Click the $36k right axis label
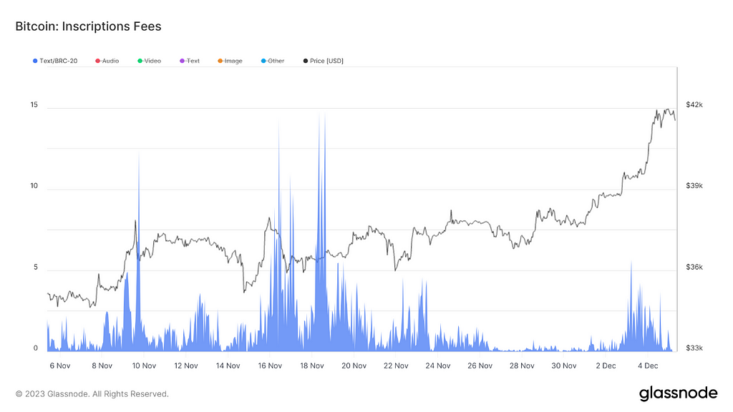The width and height of the screenshot is (733, 412). pyautogui.click(x=694, y=268)
